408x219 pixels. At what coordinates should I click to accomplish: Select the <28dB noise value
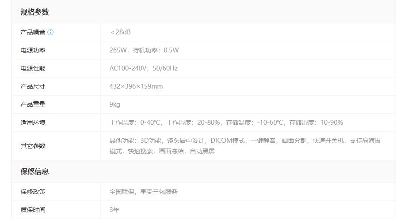click(x=120, y=32)
